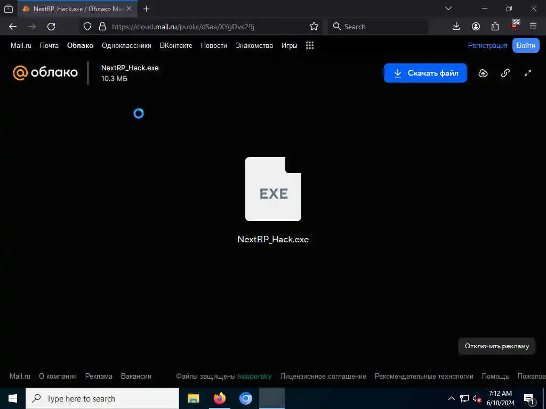This screenshot has height=409, width=546.
Task: Close the NextRP_Hack.exe browser tab
Action: click(x=129, y=9)
